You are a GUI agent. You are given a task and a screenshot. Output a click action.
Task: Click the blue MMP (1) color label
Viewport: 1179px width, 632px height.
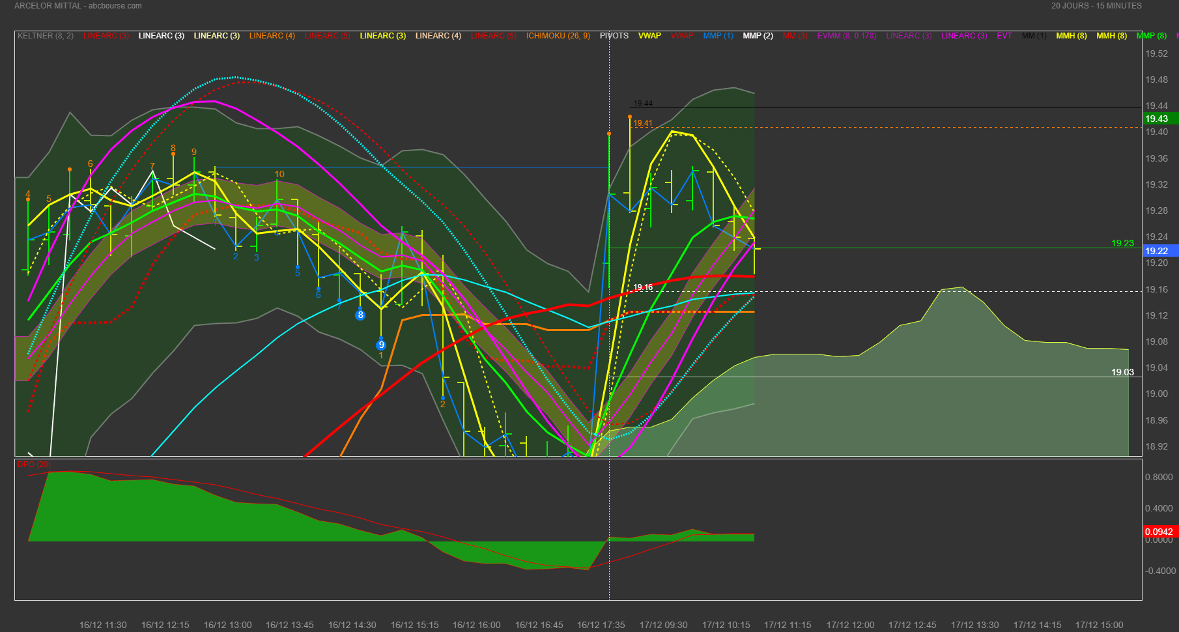point(718,36)
